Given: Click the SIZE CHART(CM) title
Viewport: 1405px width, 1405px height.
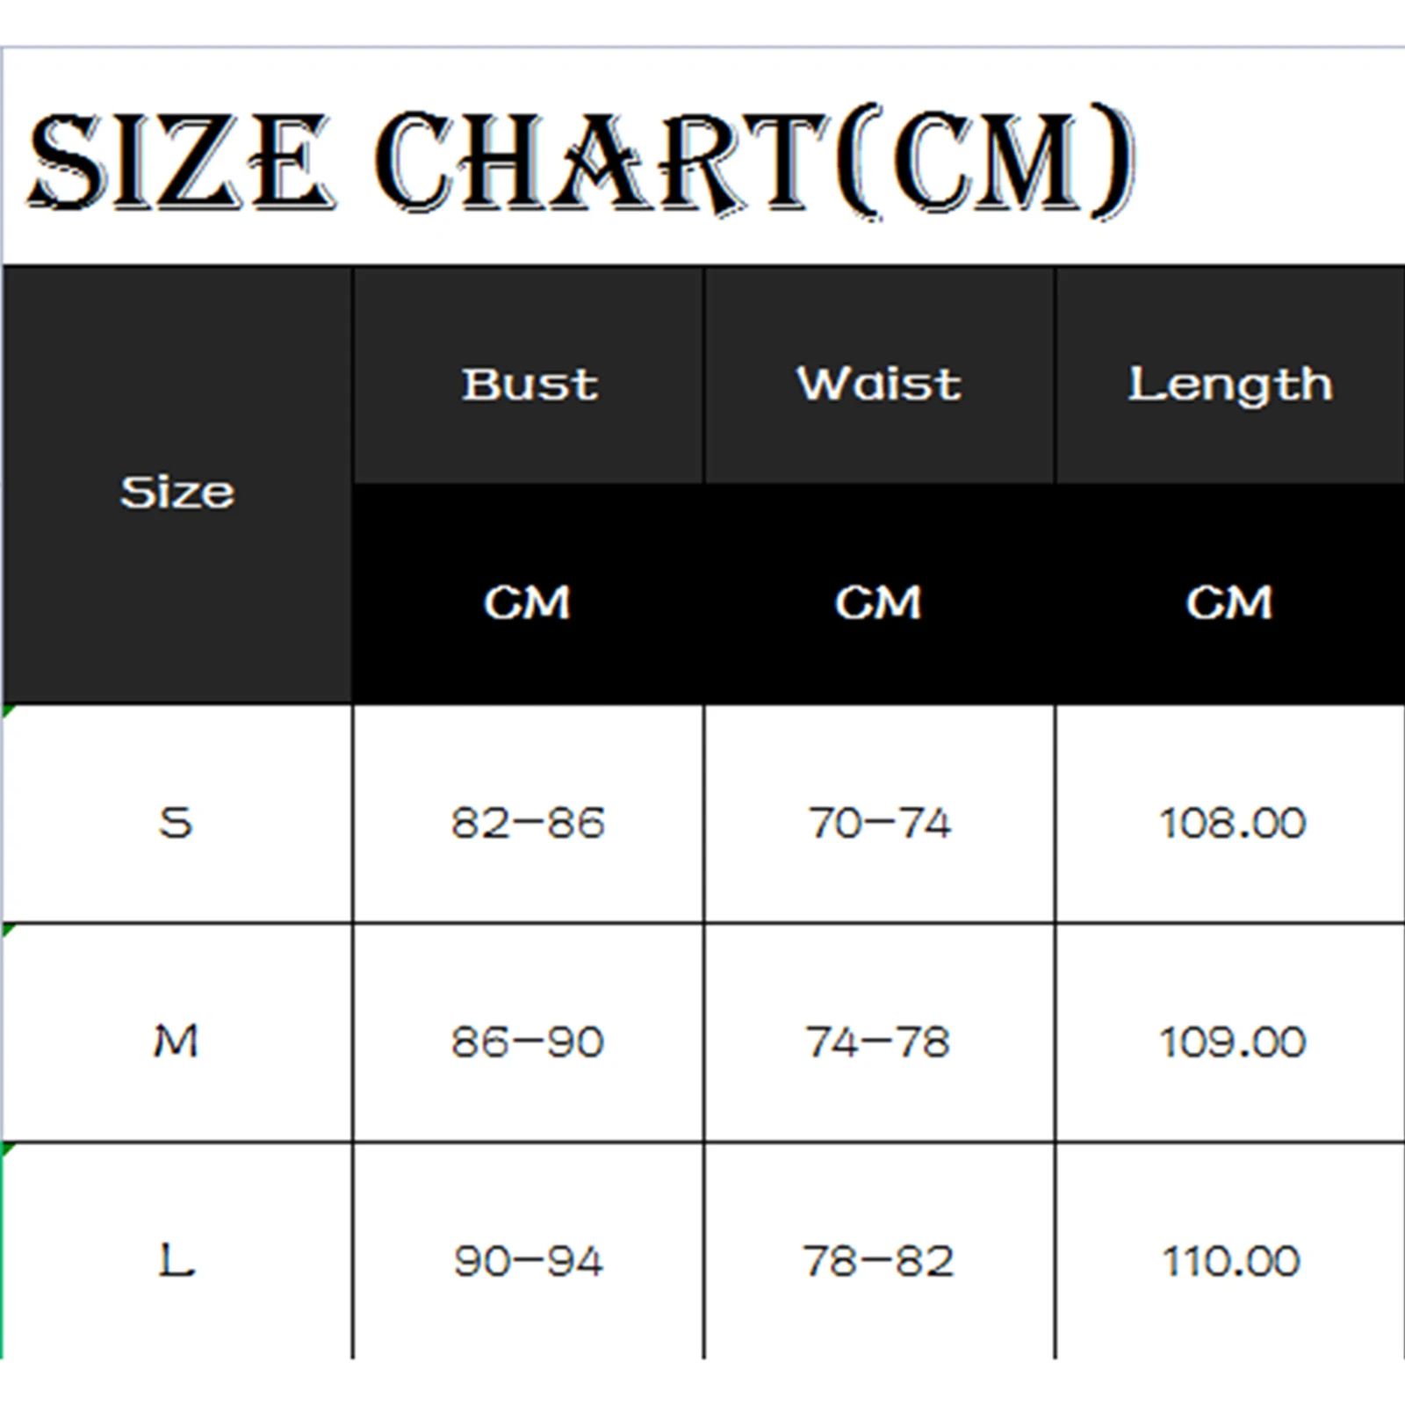Looking at the screenshot, I should [581, 161].
